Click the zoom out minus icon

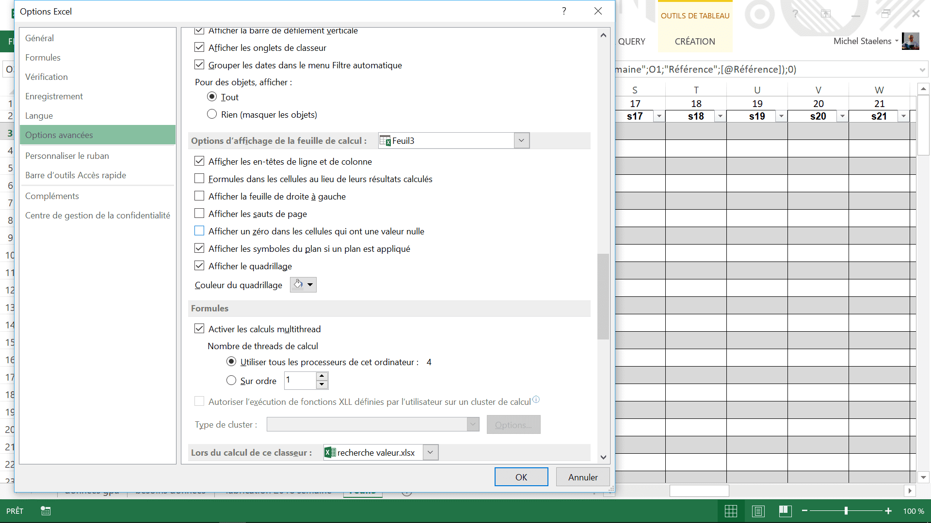(805, 511)
